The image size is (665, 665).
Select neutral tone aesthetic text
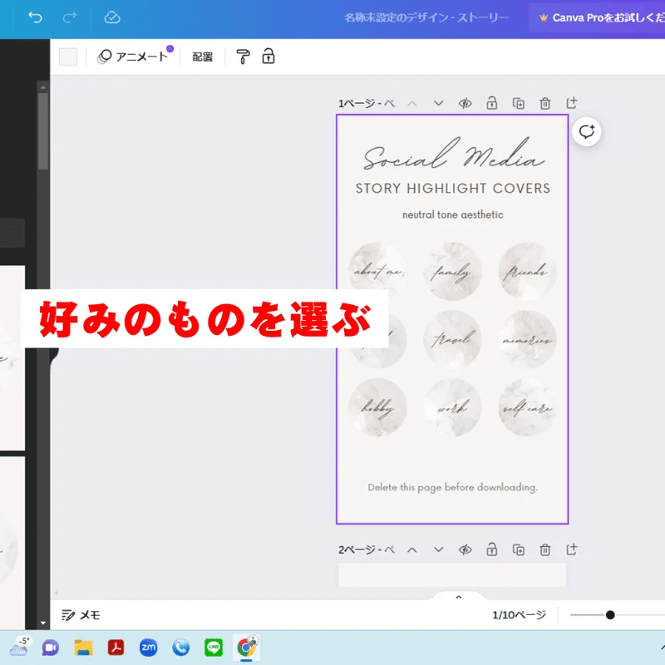coord(452,214)
